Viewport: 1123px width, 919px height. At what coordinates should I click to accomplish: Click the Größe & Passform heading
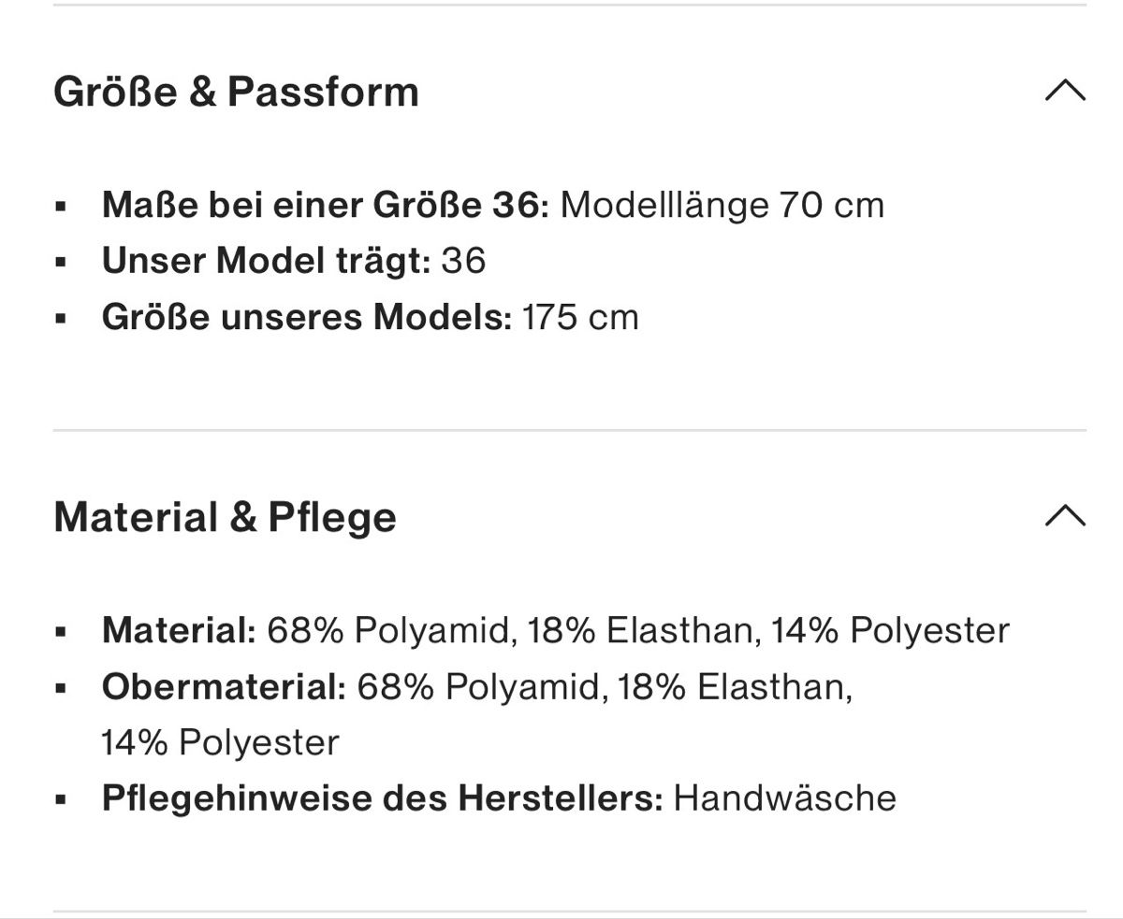[236, 92]
